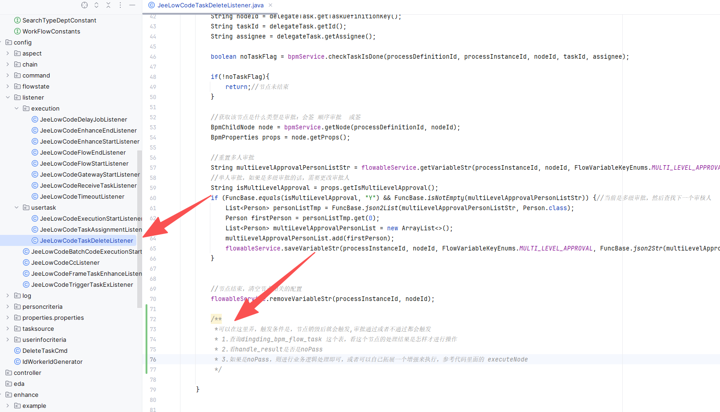Open the DeleteTaskCmd class file
Screen dimensions: 720x412
(45, 351)
